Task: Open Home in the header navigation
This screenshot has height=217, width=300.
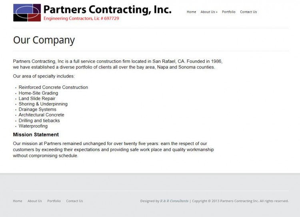Action: (x=191, y=12)
